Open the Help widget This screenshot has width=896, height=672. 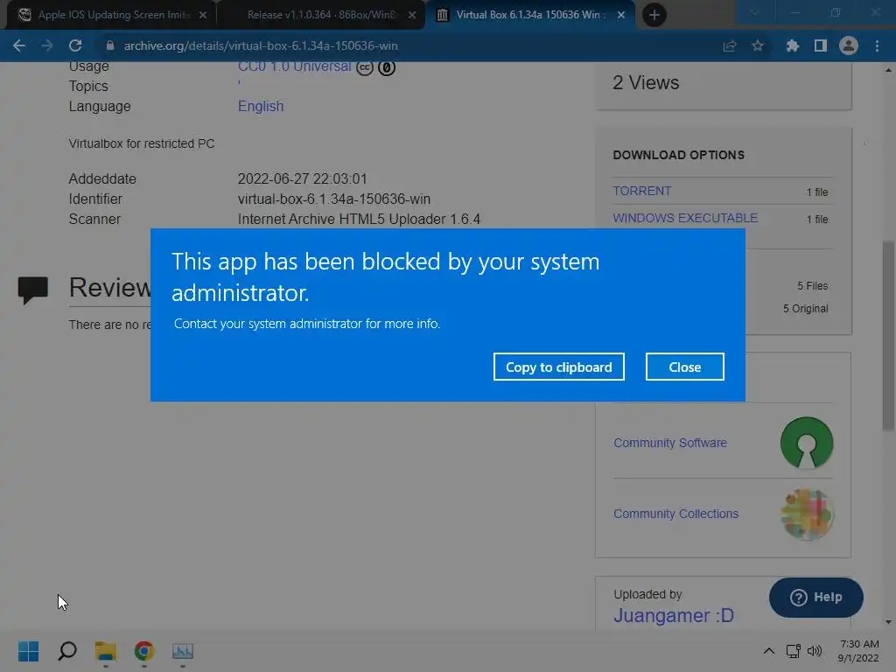[x=816, y=597]
